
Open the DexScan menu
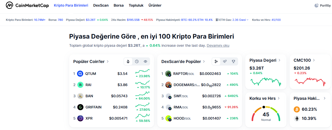point(101,5)
